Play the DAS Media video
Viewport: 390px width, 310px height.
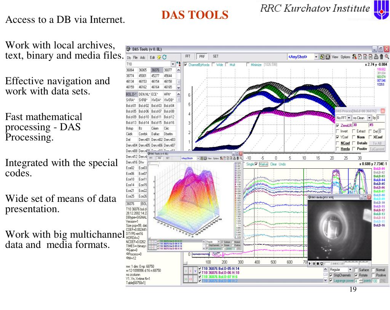coord(310,264)
